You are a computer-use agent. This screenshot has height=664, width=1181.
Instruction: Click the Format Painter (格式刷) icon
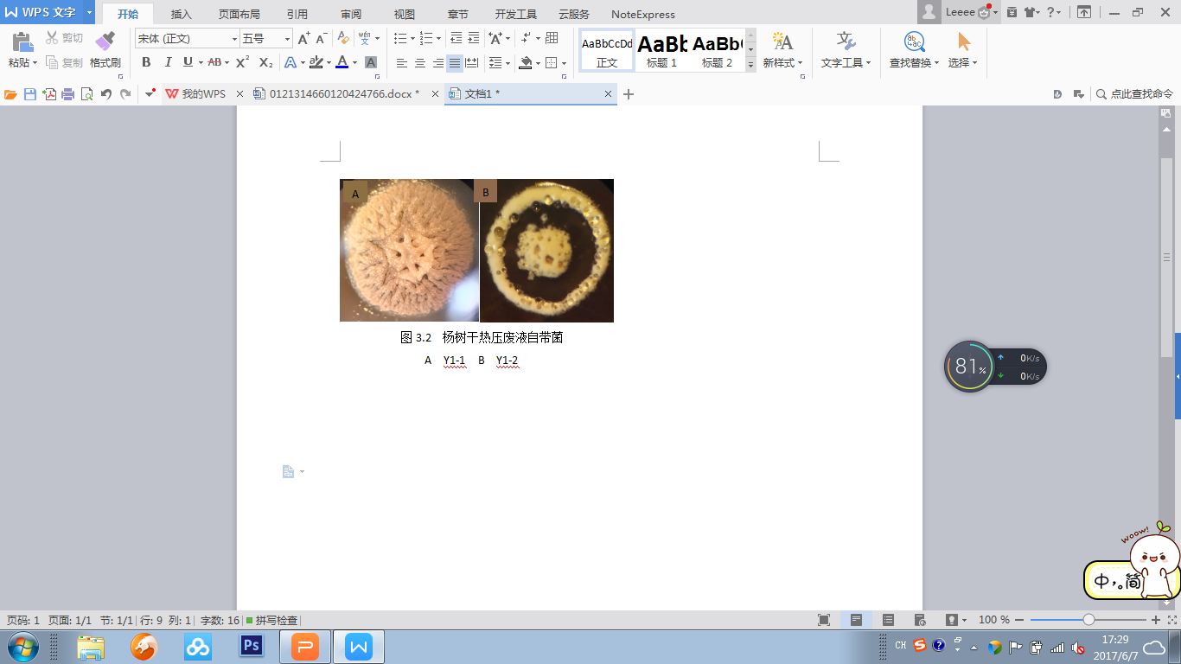(x=105, y=41)
